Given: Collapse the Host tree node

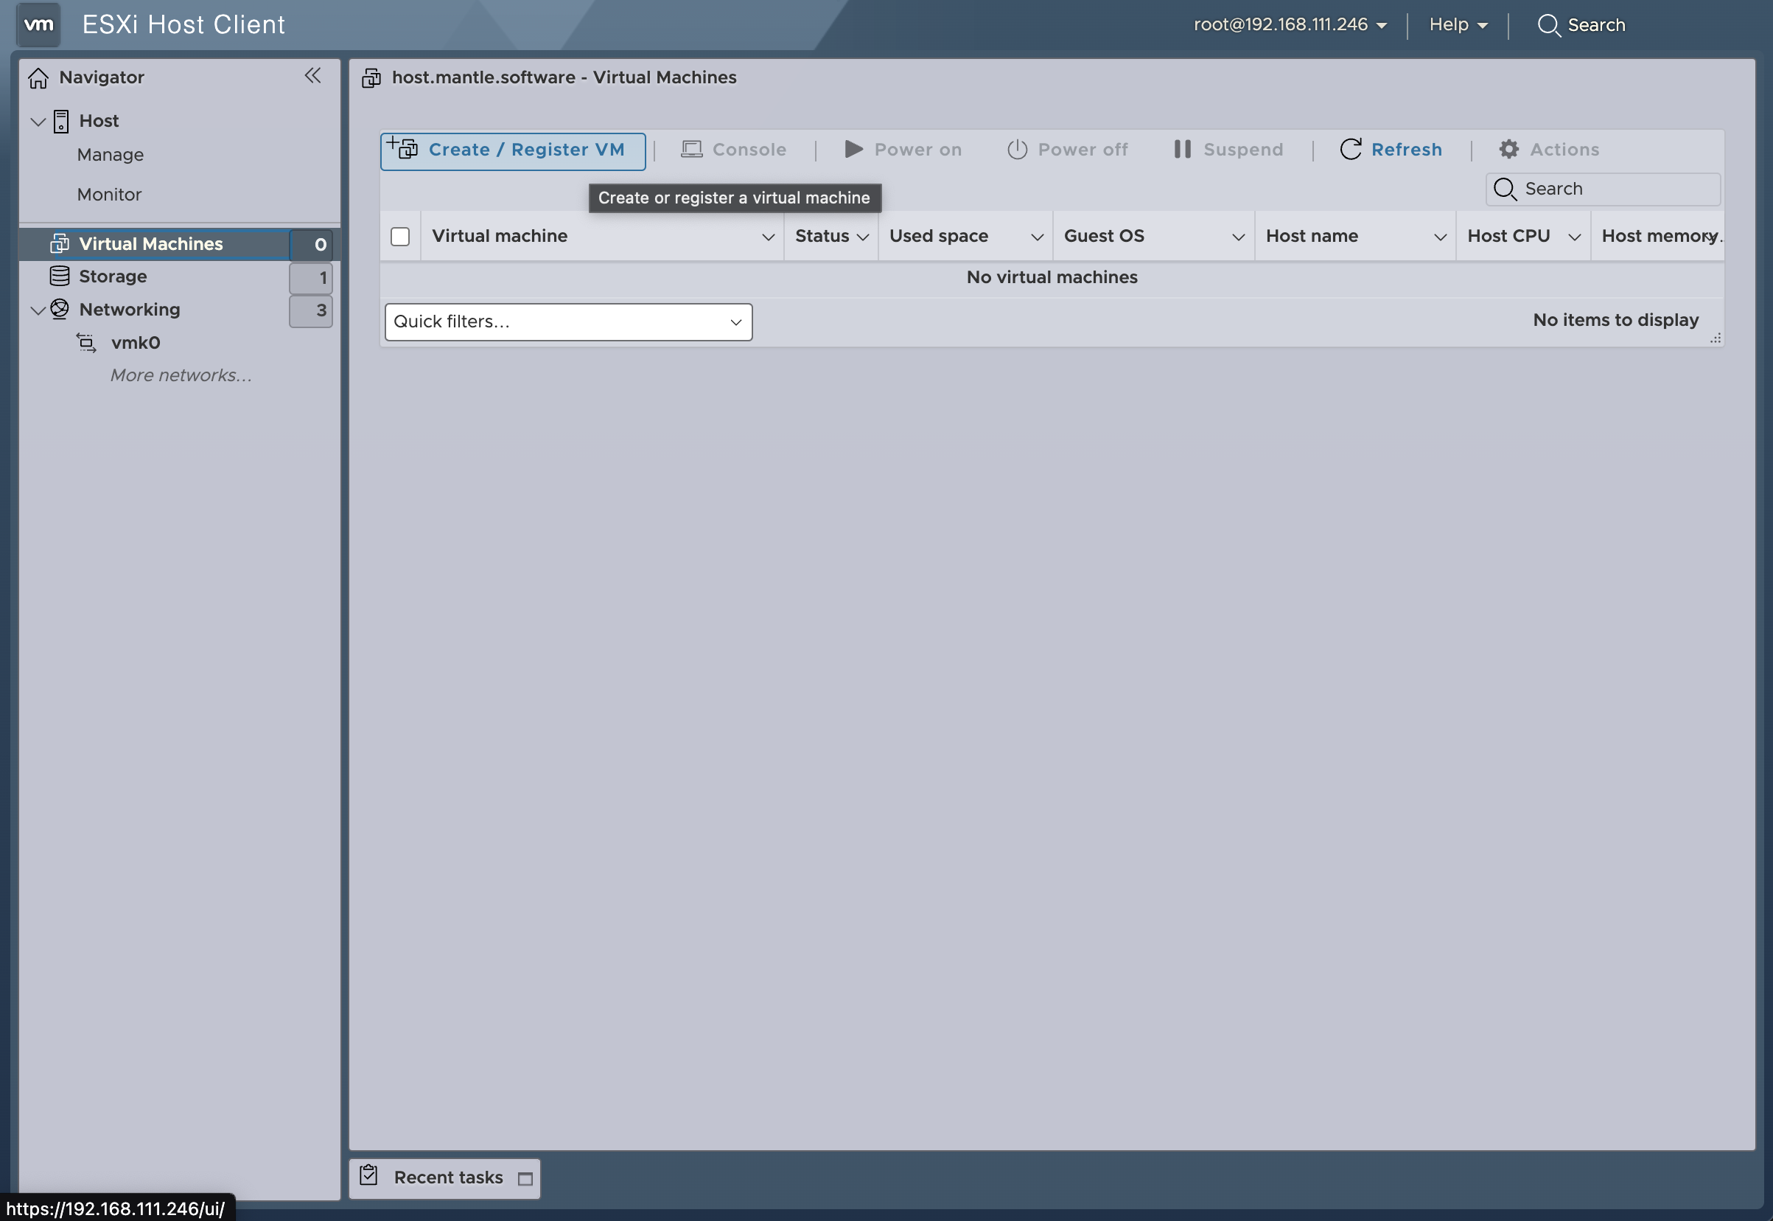Looking at the screenshot, I should (x=38, y=122).
